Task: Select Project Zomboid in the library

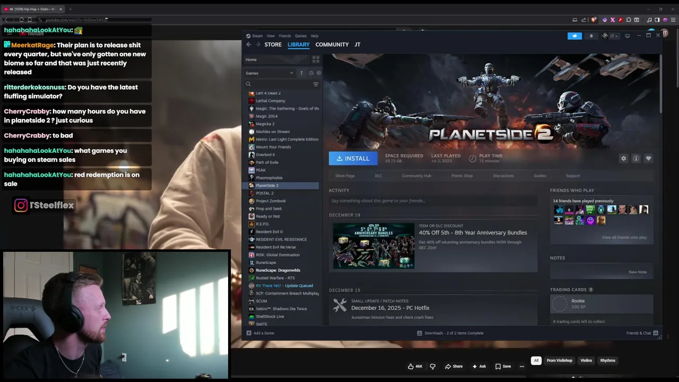Action: coord(271,201)
